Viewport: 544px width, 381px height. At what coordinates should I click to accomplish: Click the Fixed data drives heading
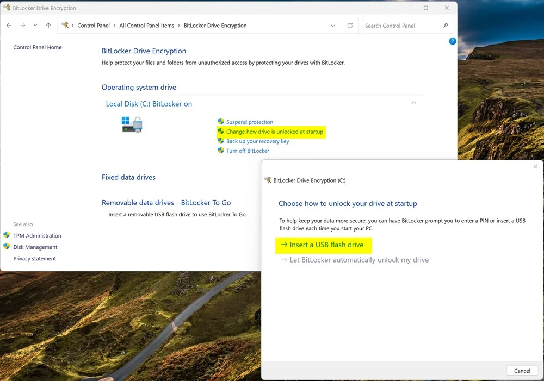pos(129,178)
